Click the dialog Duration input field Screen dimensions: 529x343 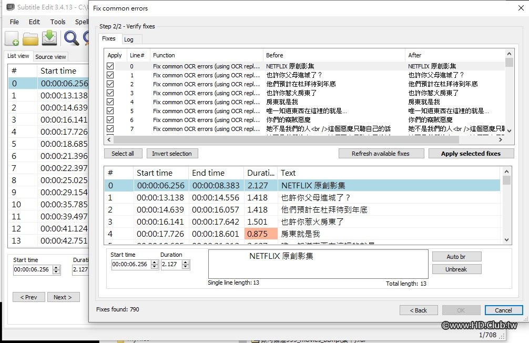click(171, 264)
